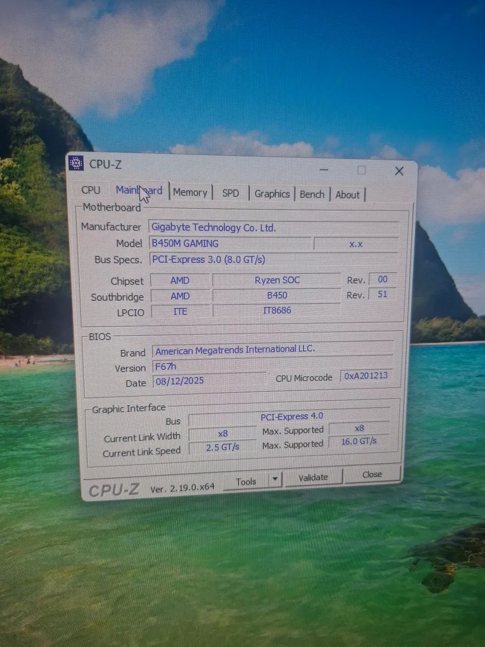
Task: Open the Memory tab
Action: click(190, 193)
